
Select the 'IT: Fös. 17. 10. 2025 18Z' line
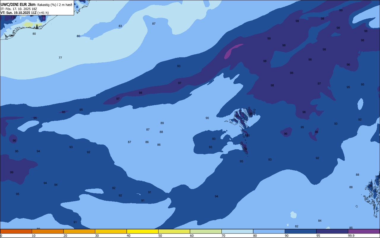point(18,9)
